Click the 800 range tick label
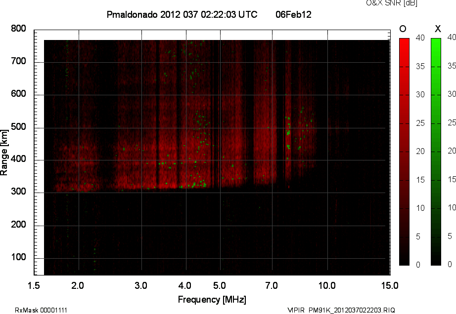 pyautogui.click(x=18, y=29)
